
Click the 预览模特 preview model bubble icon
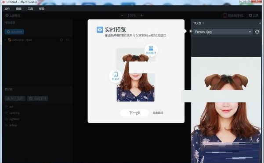click(x=151, y=50)
